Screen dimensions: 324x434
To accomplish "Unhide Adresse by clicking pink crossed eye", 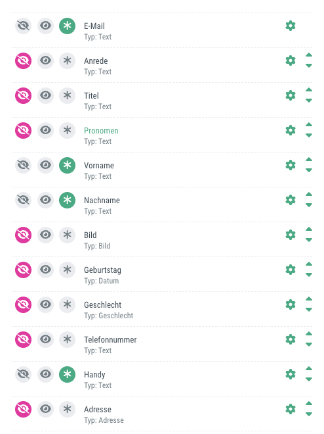I will [x=23, y=410].
